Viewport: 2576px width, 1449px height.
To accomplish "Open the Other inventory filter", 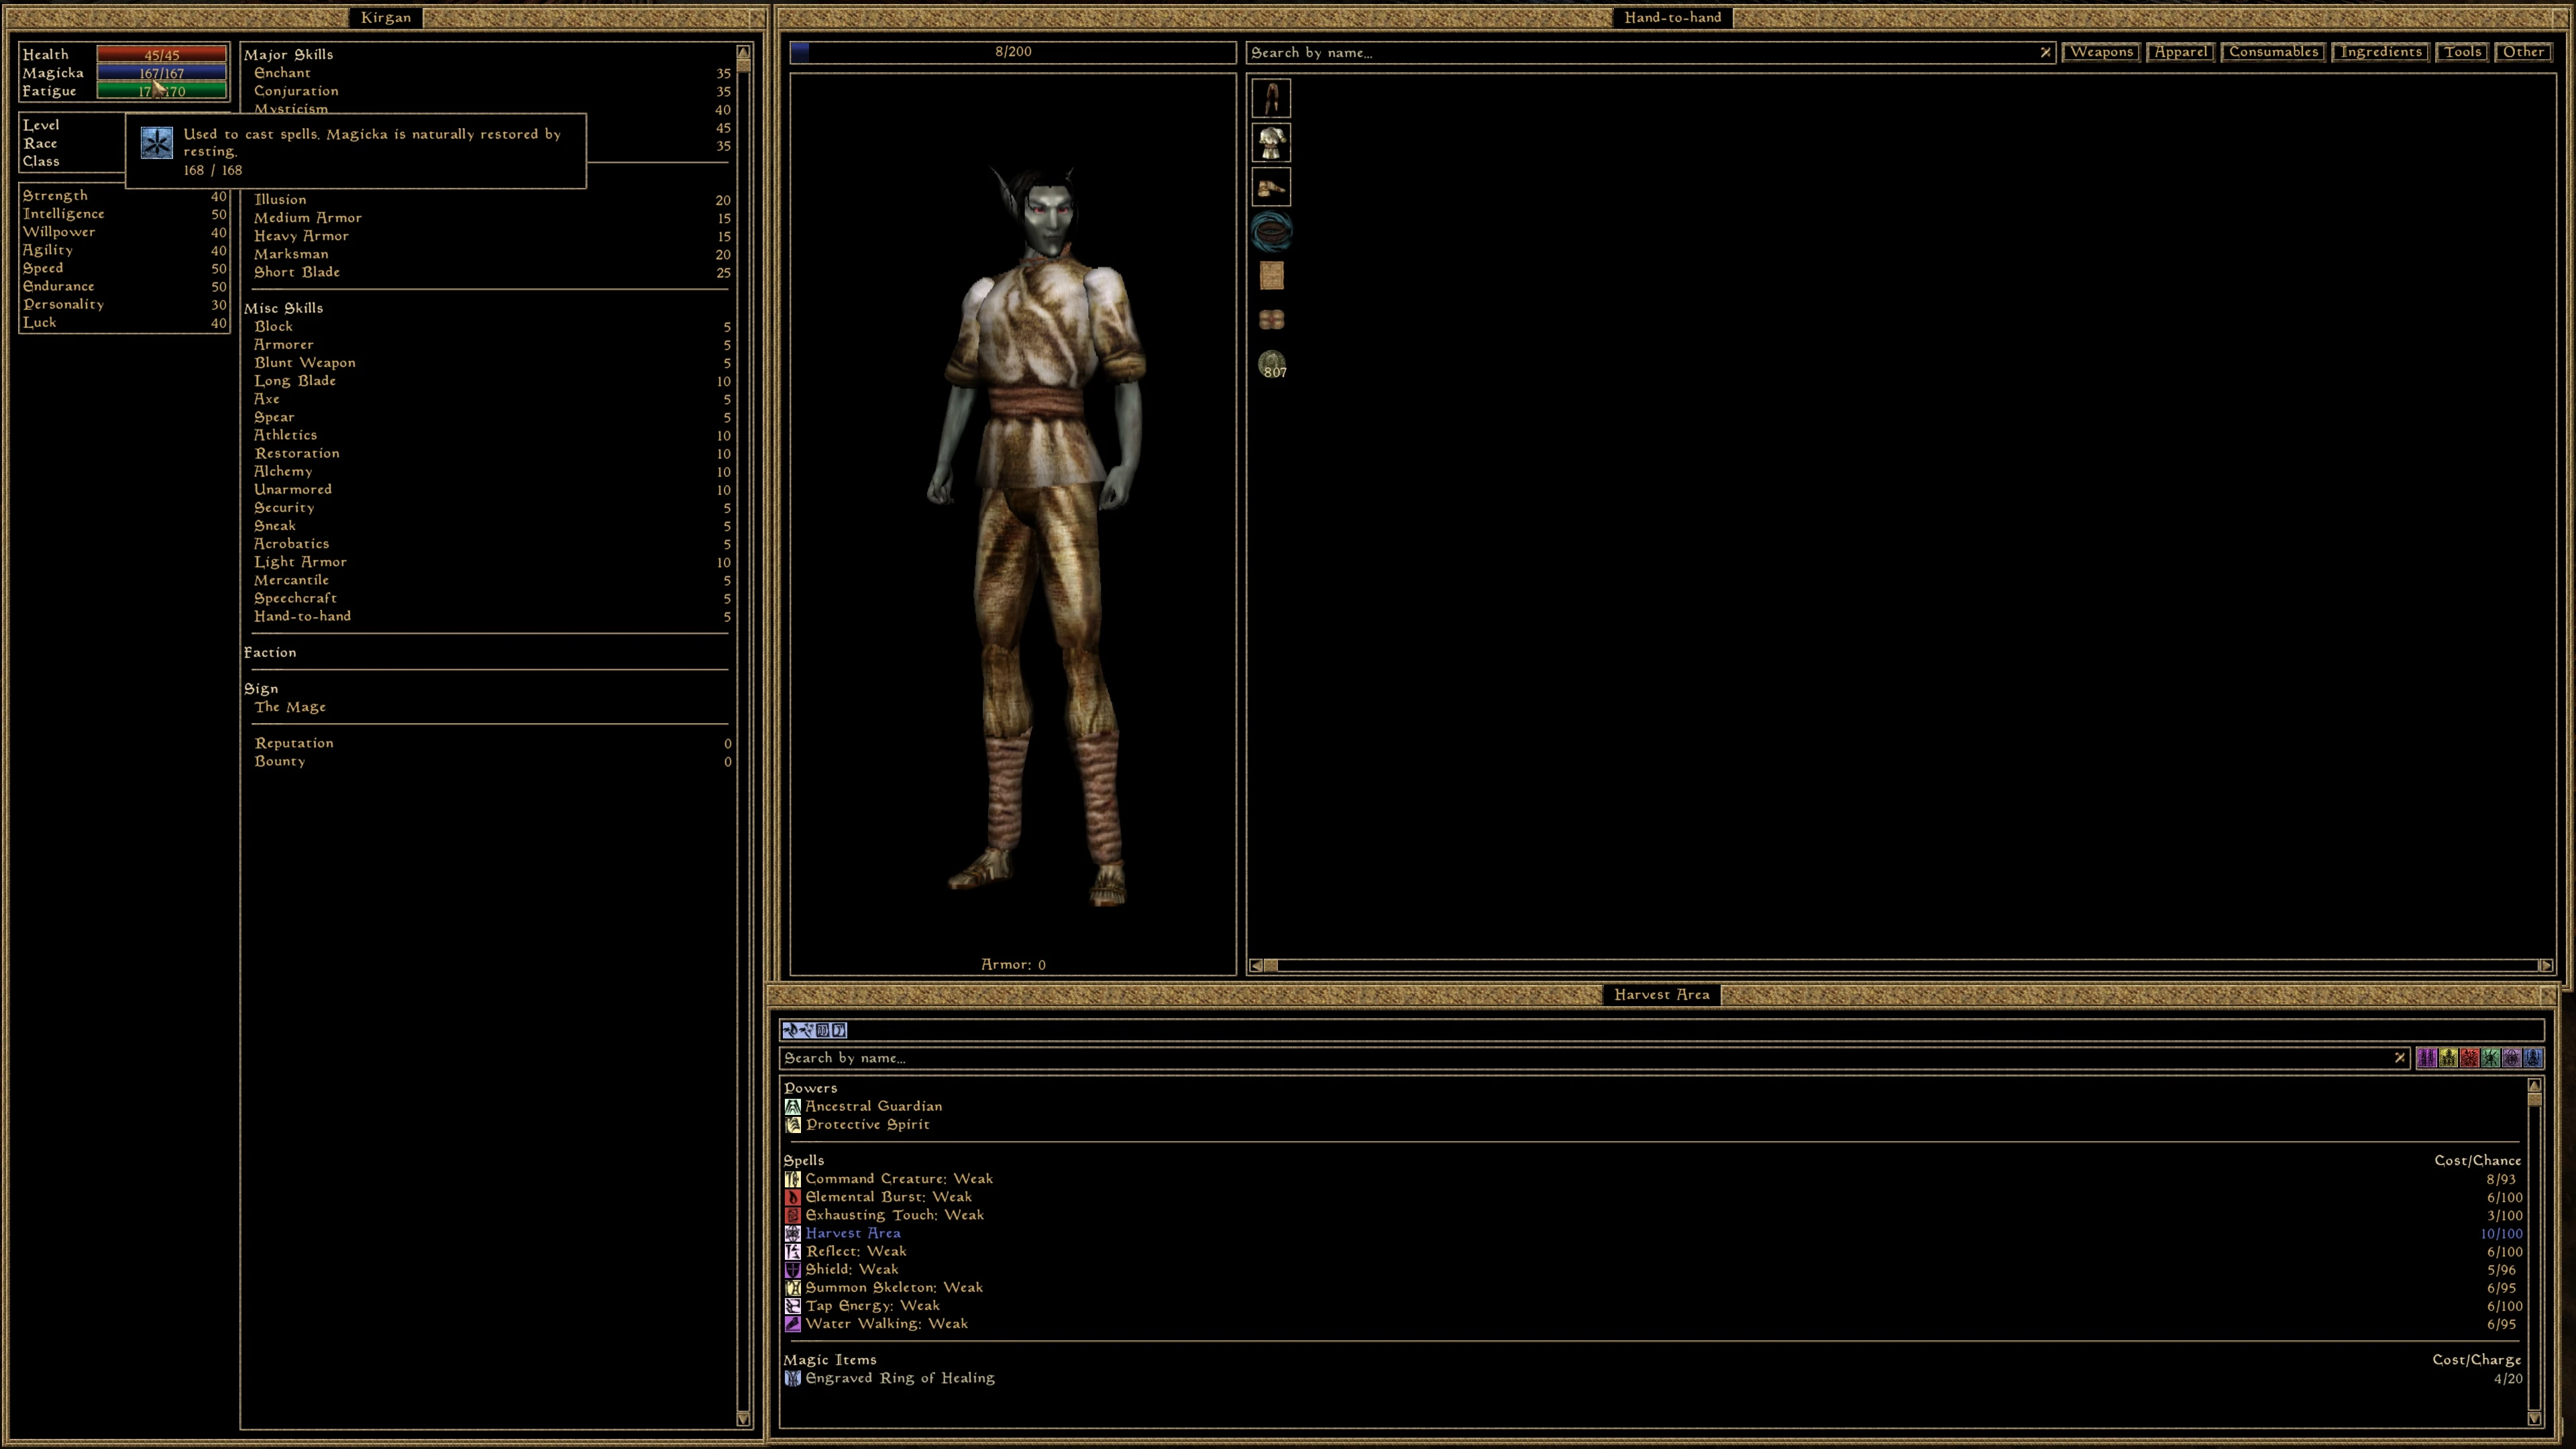I will pos(2524,52).
